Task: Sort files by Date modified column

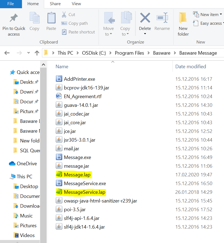Action: click(191, 67)
